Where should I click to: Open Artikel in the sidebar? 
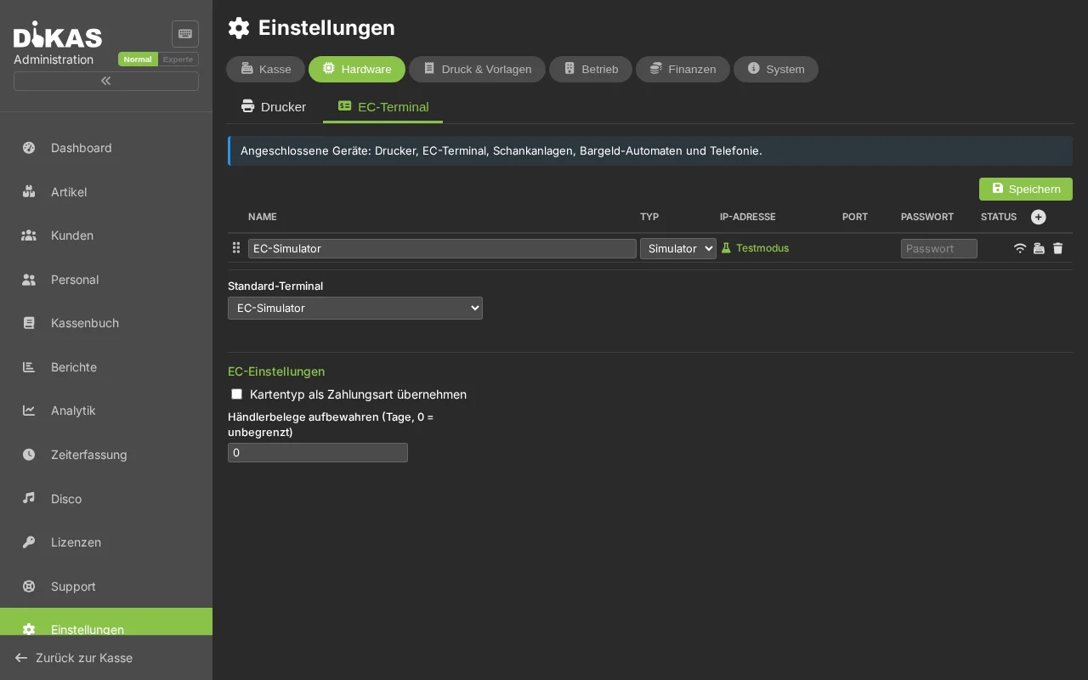[x=106, y=192]
